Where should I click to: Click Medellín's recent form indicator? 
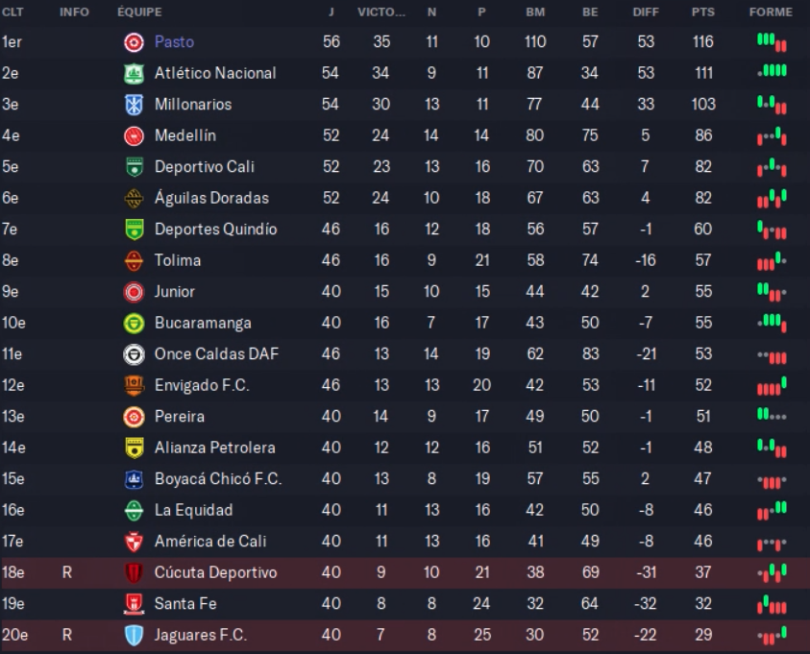tap(772, 136)
